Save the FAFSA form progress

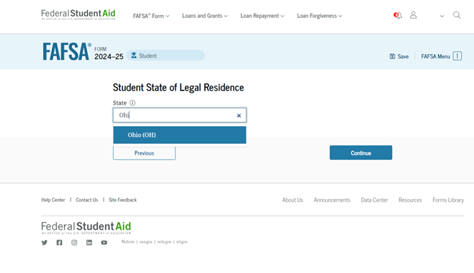coord(399,56)
